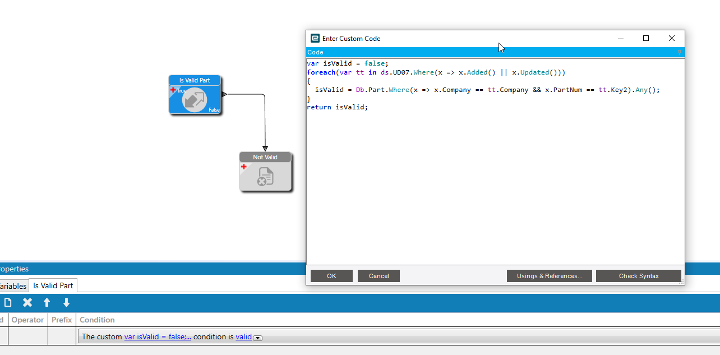Click the Enter Custom Code window app icon
Viewport: 720px width, 355px height.
pos(315,38)
